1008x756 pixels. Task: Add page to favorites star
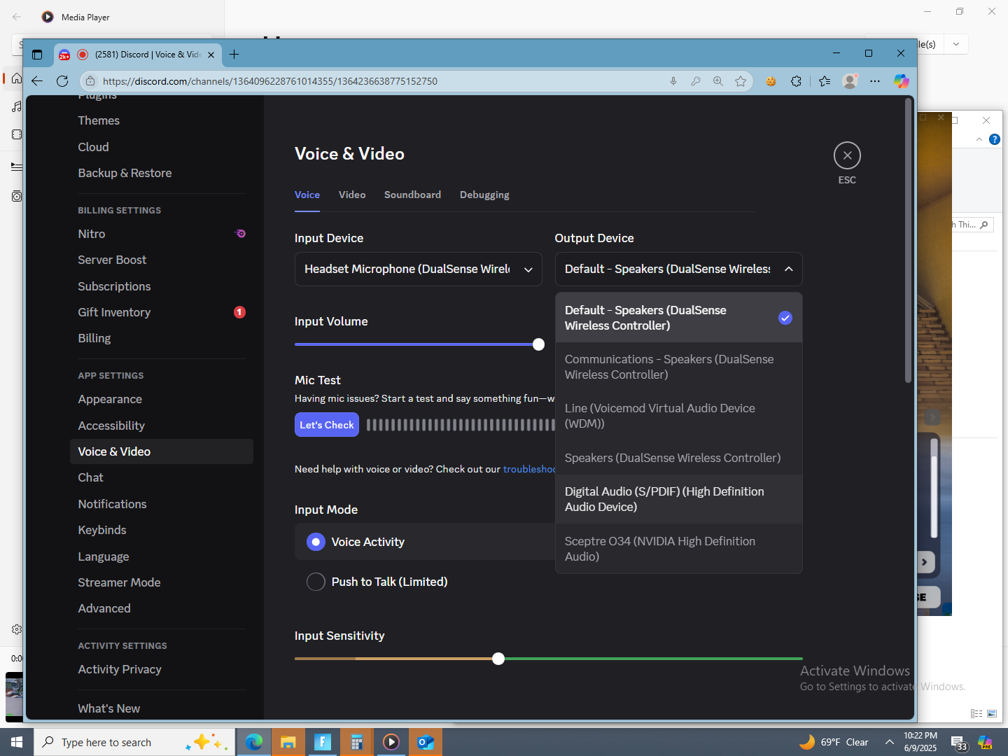point(741,81)
